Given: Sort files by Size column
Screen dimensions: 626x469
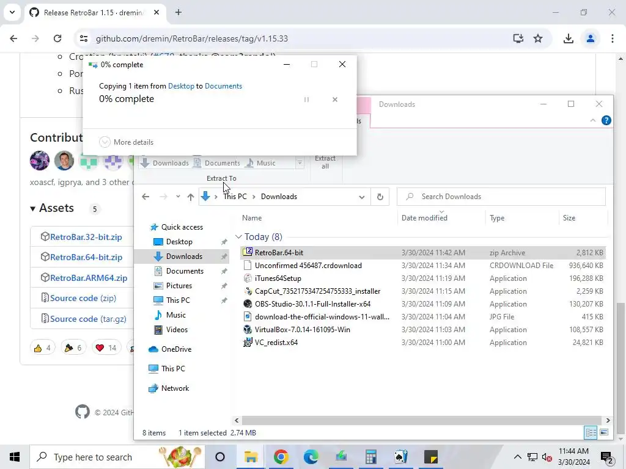Looking at the screenshot, I should [x=569, y=218].
